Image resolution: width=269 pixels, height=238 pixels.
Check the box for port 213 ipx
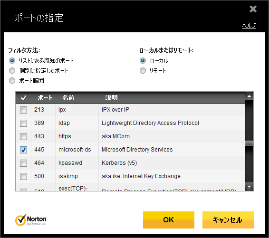tap(23, 110)
